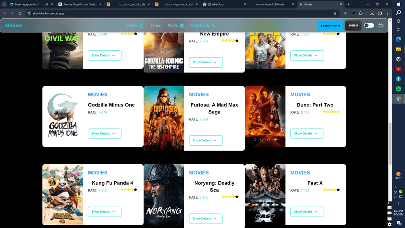Close the Resume Simplification Guide tab
The height and width of the screenshot is (228, 405).
pyautogui.click(x=100, y=4)
